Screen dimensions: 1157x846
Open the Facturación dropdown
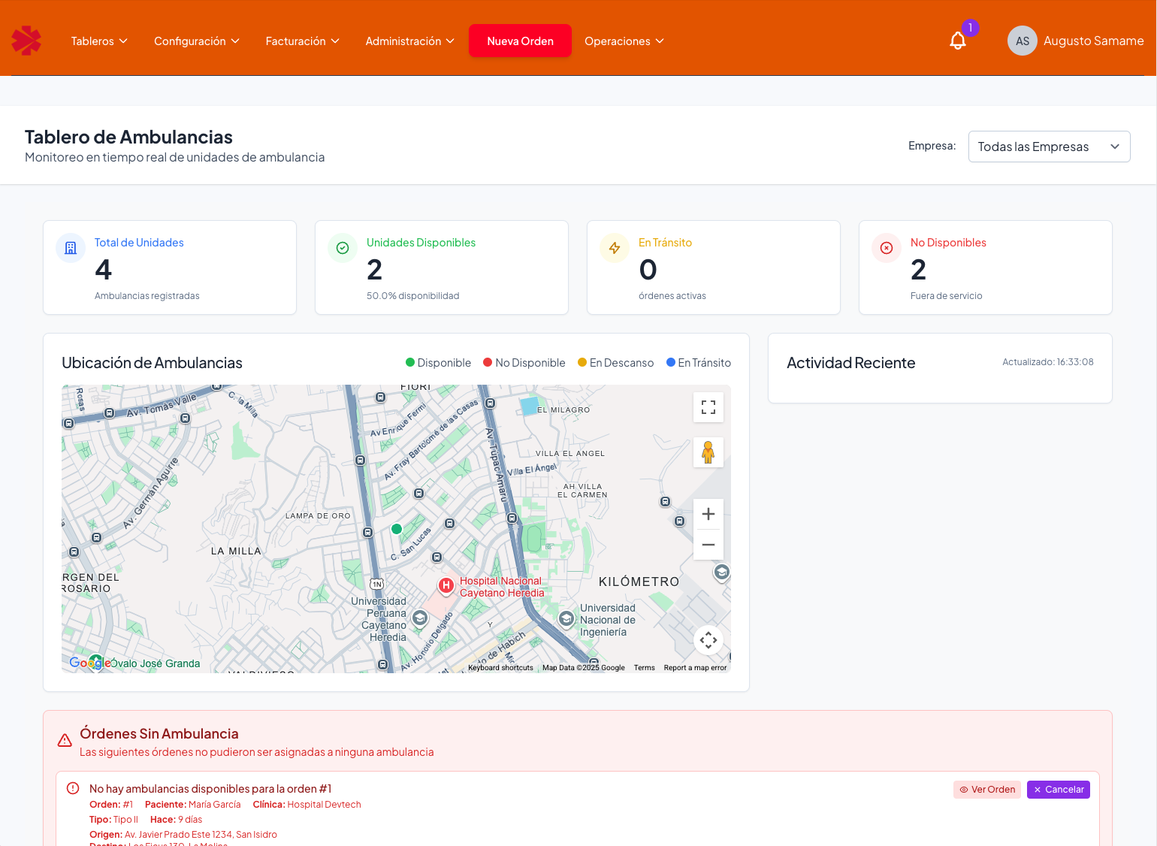coord(303,41)
